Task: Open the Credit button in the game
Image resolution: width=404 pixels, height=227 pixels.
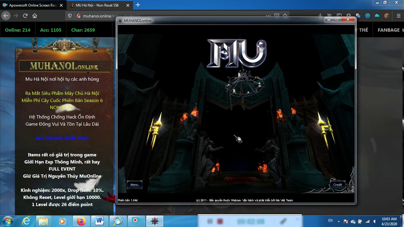Action: click(x=337, y=185)
